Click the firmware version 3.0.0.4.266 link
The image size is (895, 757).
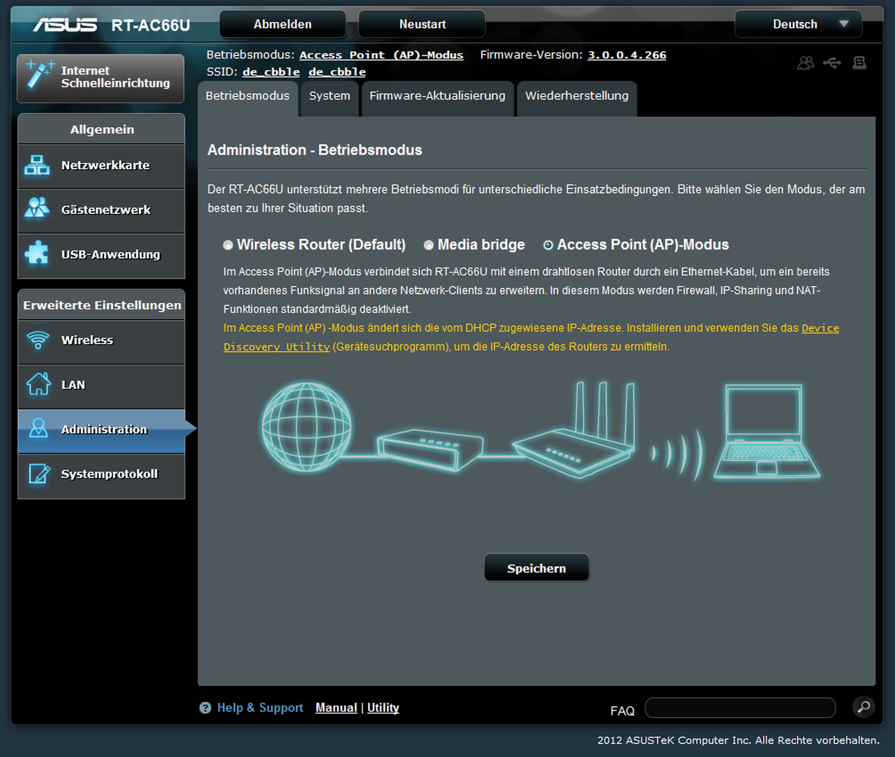(626, 55)
